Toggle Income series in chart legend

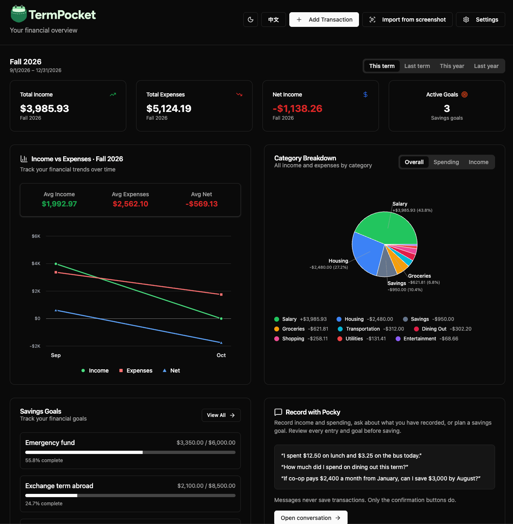95,371
